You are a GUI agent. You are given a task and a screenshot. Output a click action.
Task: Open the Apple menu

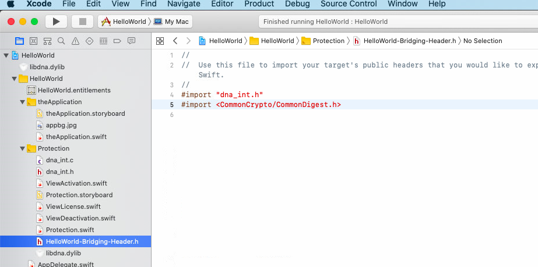click(x=11, y=4)
